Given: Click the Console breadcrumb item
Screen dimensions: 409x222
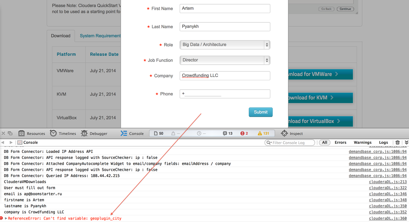Looking at the screenshot, I should 28,143.
